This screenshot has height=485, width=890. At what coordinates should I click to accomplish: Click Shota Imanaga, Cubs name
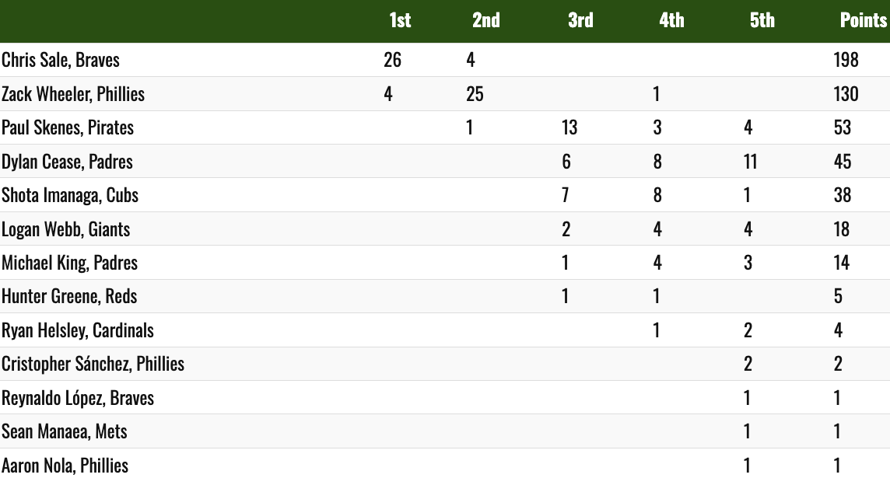coord(70,195)
